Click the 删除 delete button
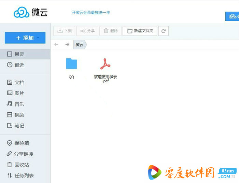Screen dimensions: 239x183 click(x=111, y=31)
